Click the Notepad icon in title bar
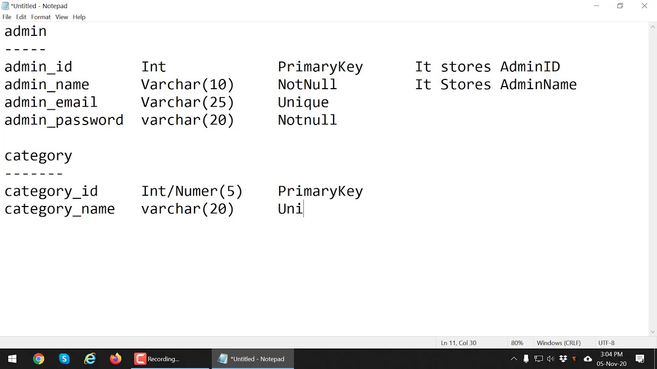 click(x=5, y=6)
